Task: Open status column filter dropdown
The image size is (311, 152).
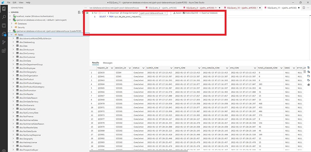Action: click(143, 68)
